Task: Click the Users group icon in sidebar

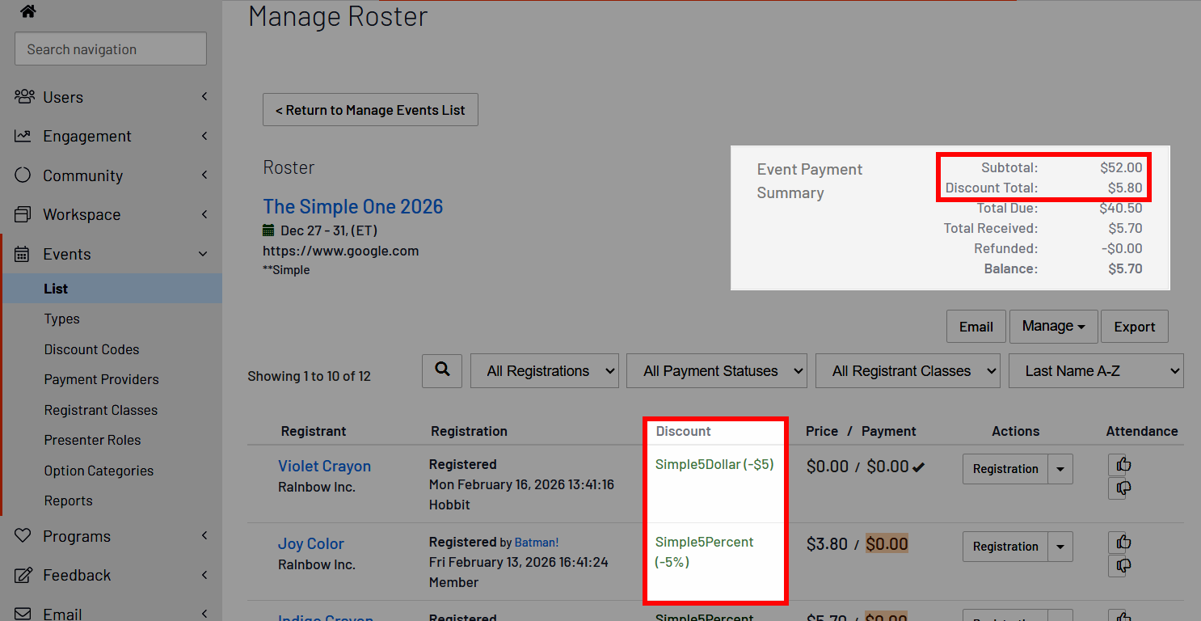Action: coord(23,97)
